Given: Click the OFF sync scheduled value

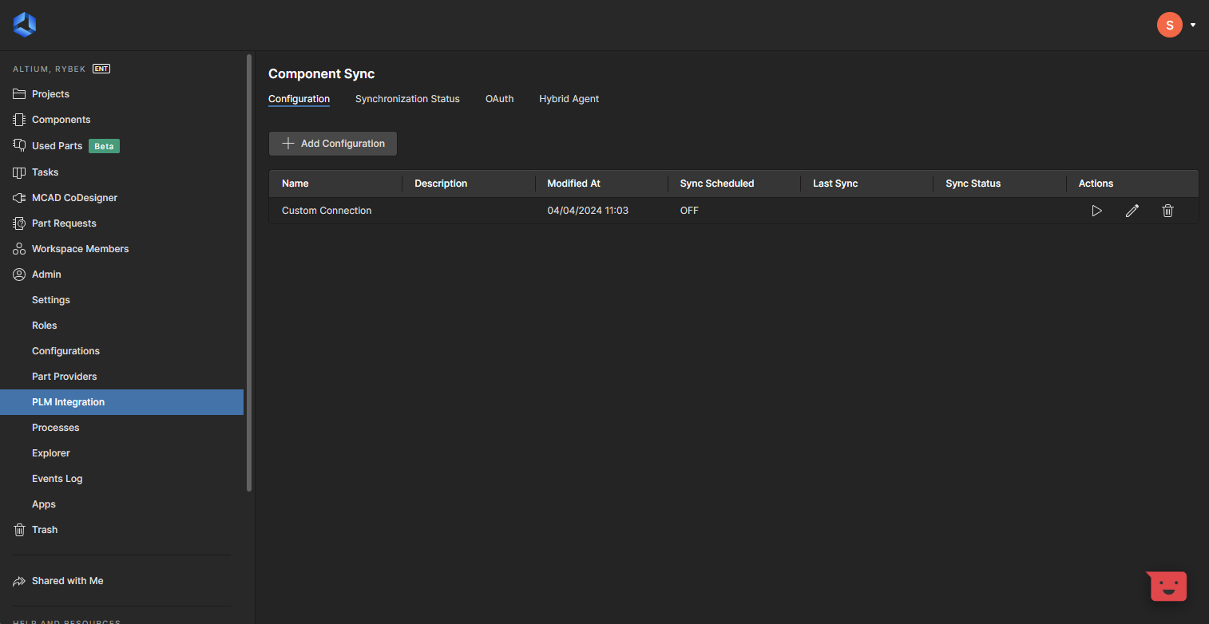Looking at the screenshot, I should (x=689, y=211).
